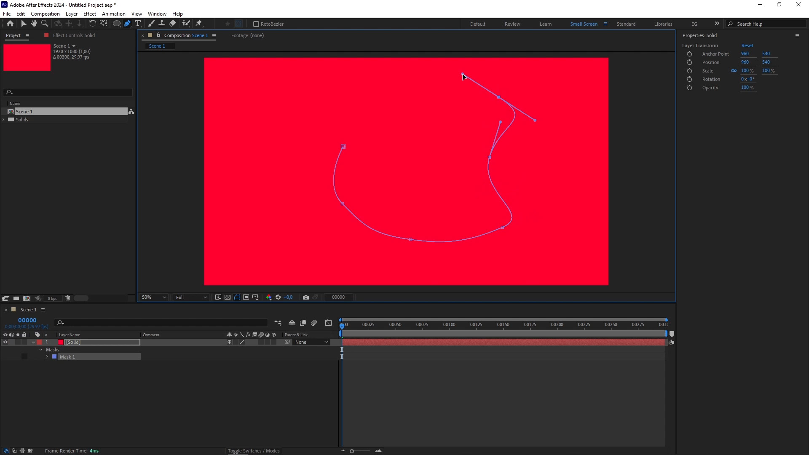The height and width of the screenshot is (455, 809).
Task: Hide the Solid layer with eye toggle
Action: pyautogui.click(x=5, y=342)
